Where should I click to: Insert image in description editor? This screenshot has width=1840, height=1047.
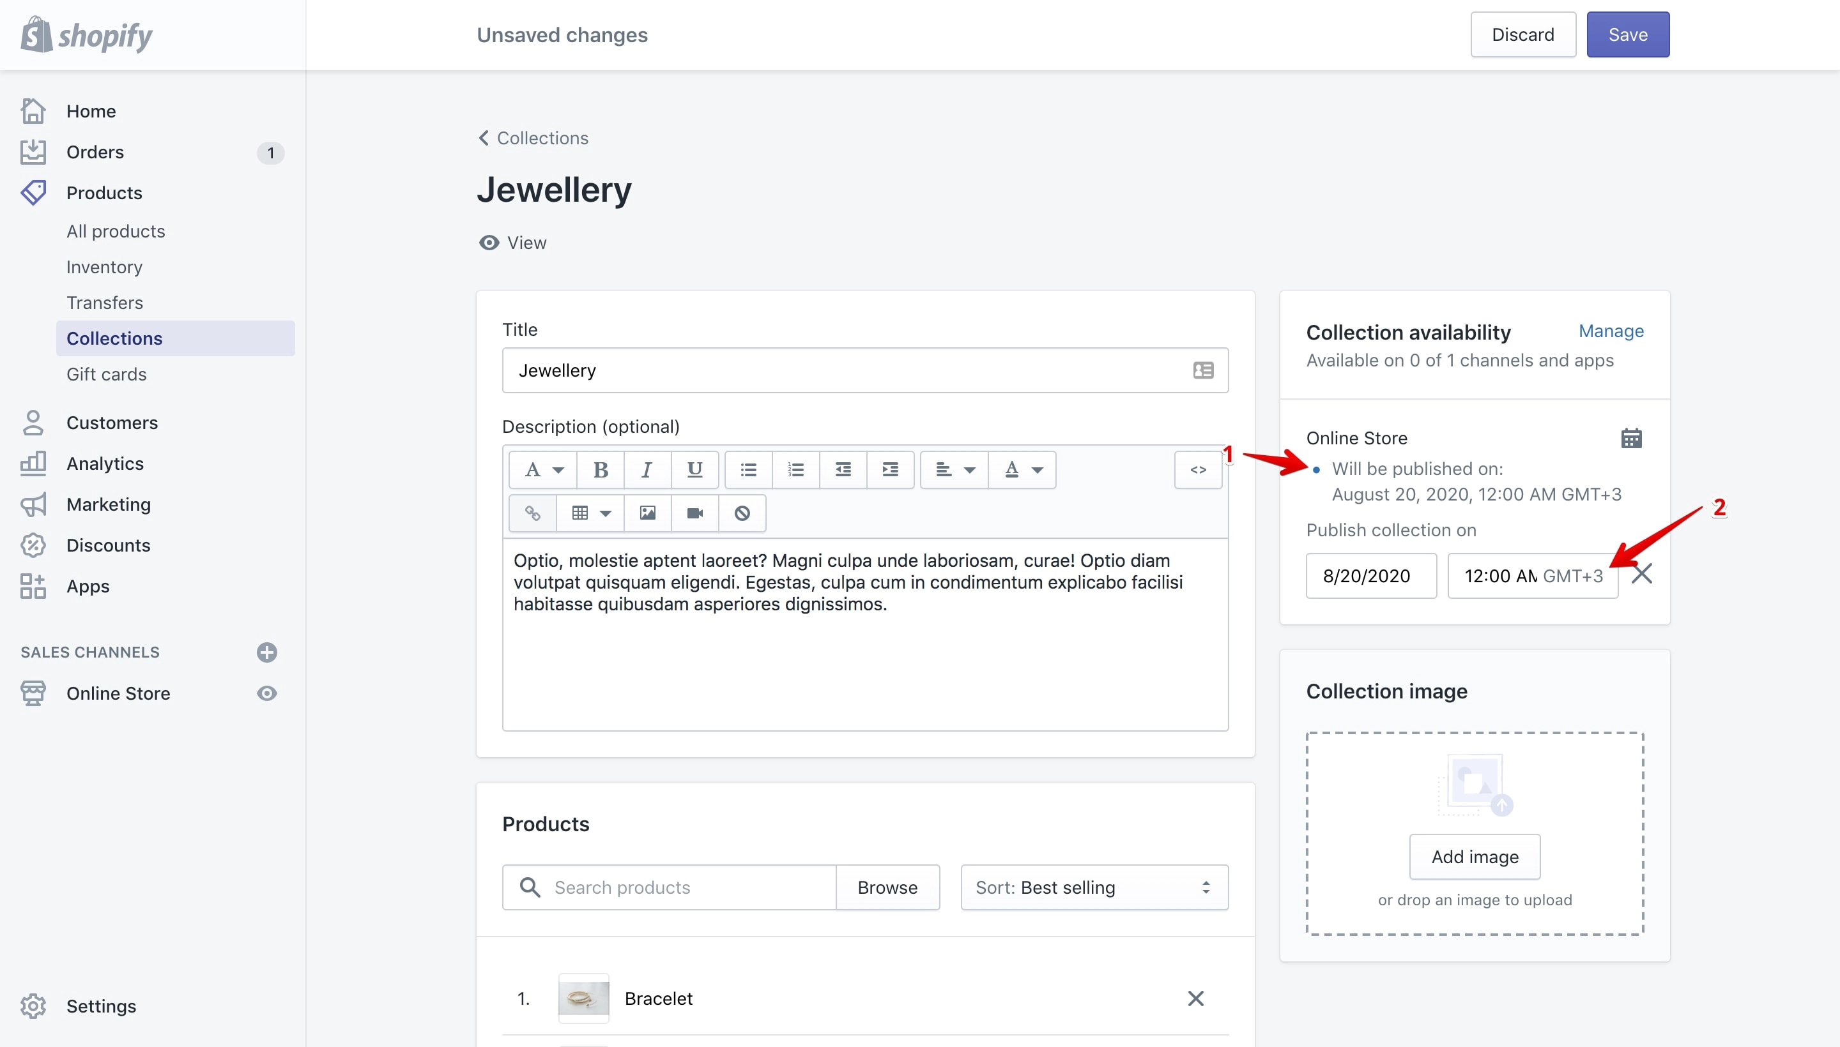[648, 513]
